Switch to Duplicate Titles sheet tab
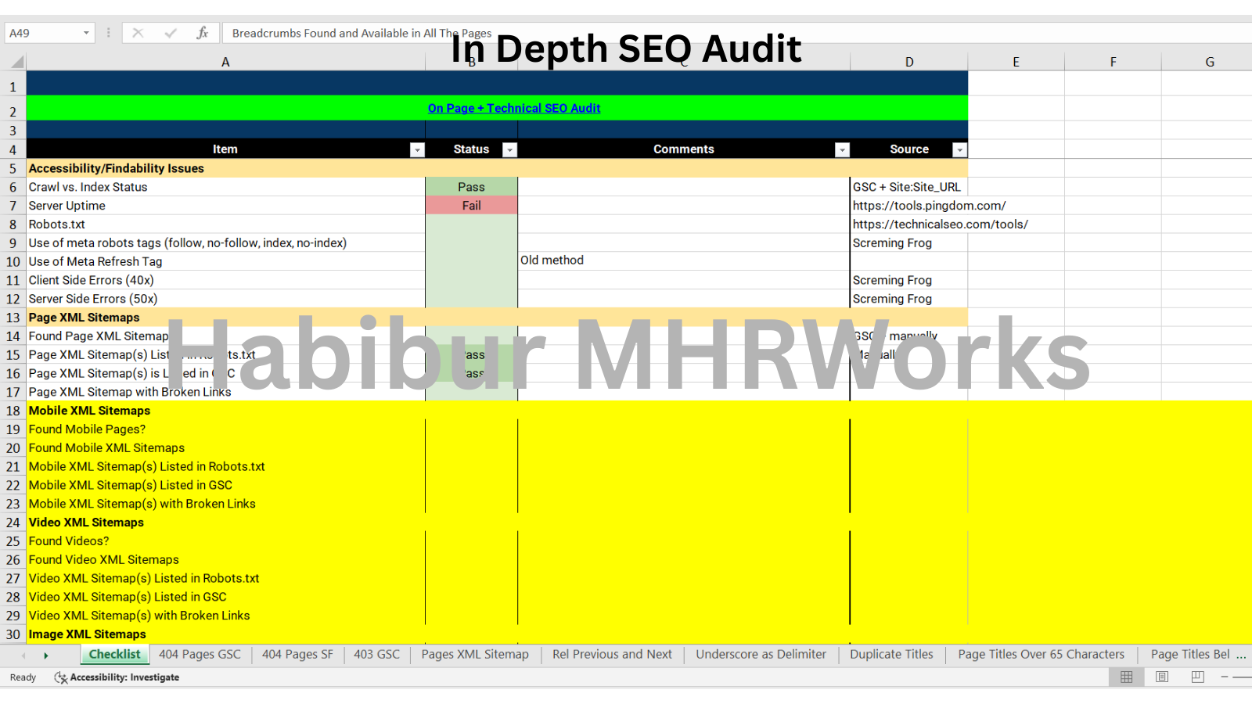The height and width of the screenshot is (704, 1252). tap(891, 655)
